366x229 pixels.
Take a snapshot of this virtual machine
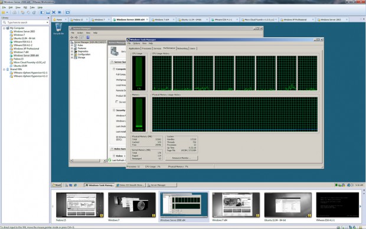click(x=22, y=12)
